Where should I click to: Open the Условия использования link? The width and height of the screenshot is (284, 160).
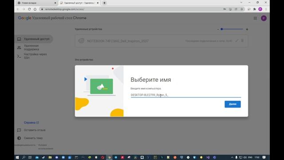[45, 147]
